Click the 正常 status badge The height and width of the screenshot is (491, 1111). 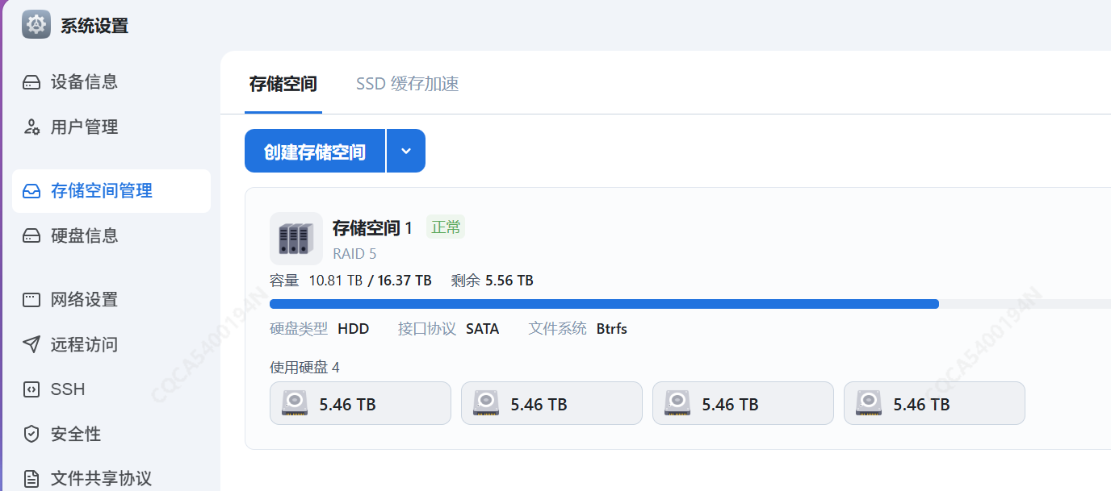point(446,227)
